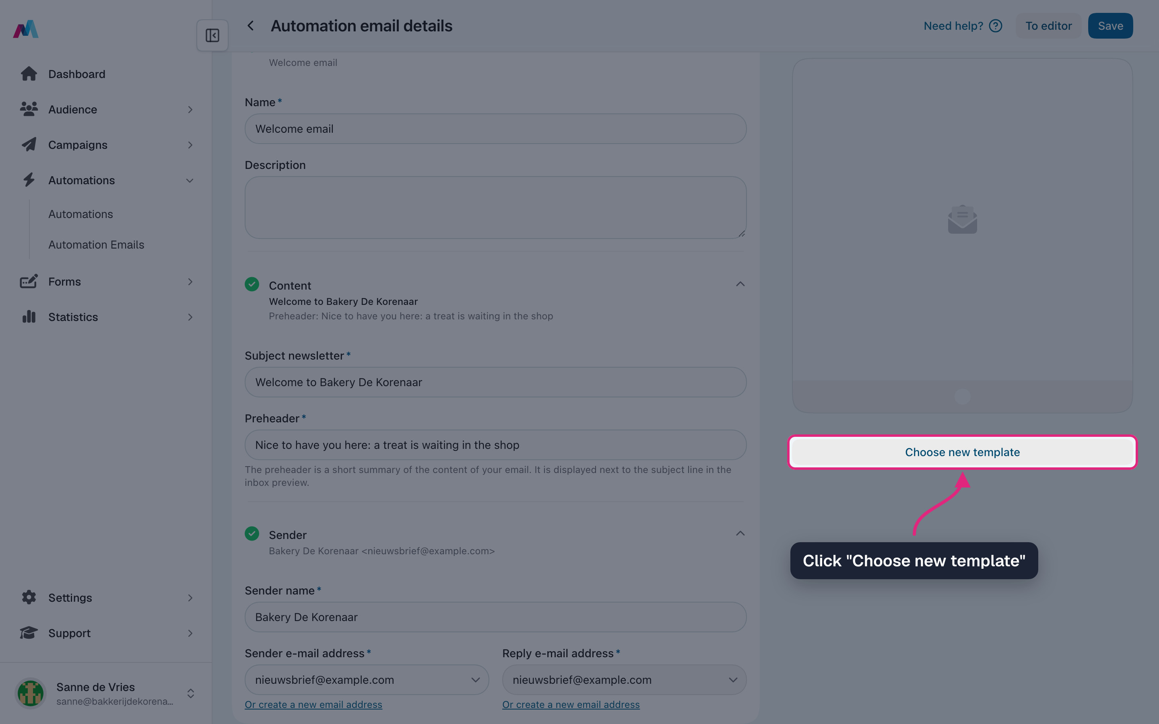Click Sanne de Vries avatar

coord(31,693)
